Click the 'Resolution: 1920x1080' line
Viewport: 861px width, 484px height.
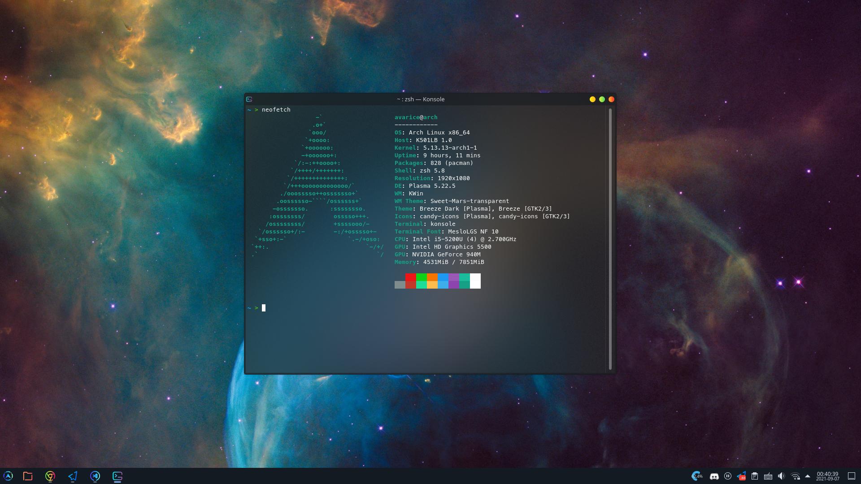pos(432,178)
